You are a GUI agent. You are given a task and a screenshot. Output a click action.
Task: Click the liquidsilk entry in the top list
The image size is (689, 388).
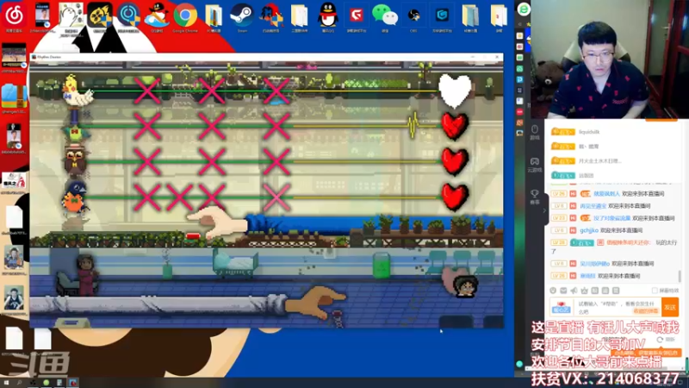(x=589, y=132)
